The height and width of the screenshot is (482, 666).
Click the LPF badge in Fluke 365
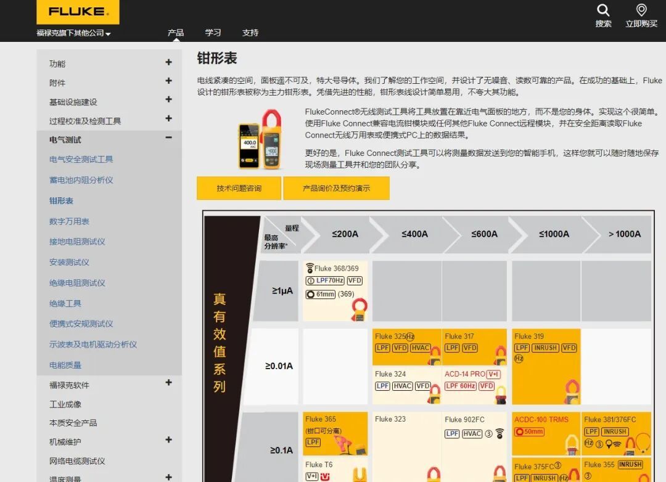point(313,442)
